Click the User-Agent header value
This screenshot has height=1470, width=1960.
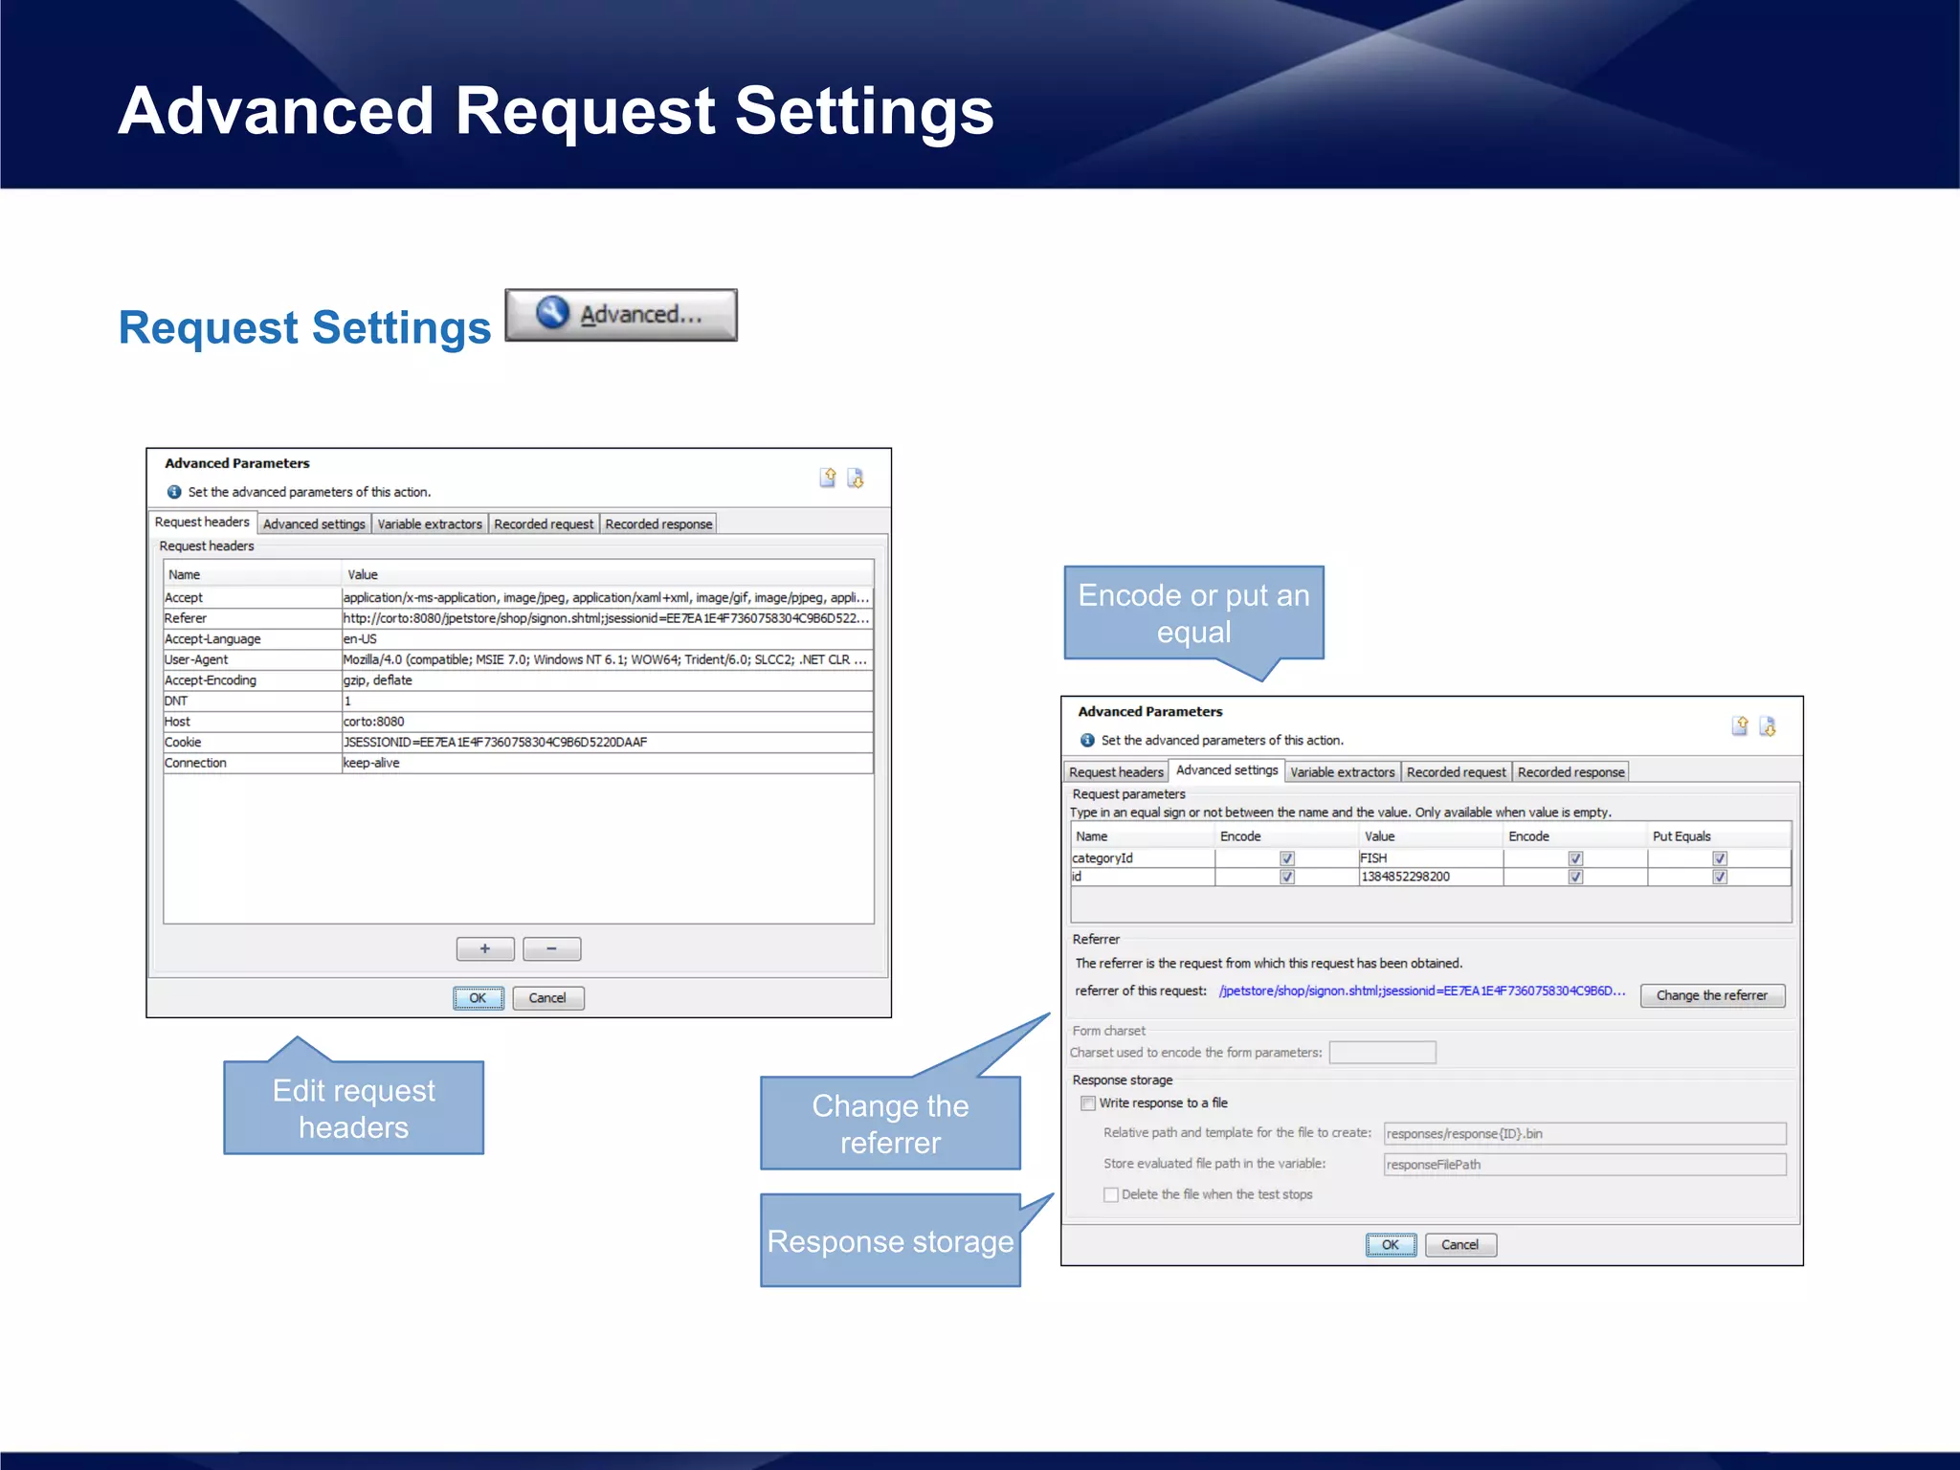[607, 659]
